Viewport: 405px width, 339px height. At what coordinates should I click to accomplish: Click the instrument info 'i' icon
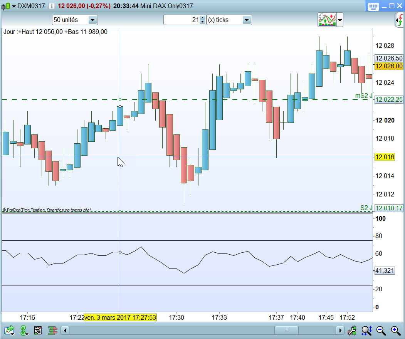[52, 6]
